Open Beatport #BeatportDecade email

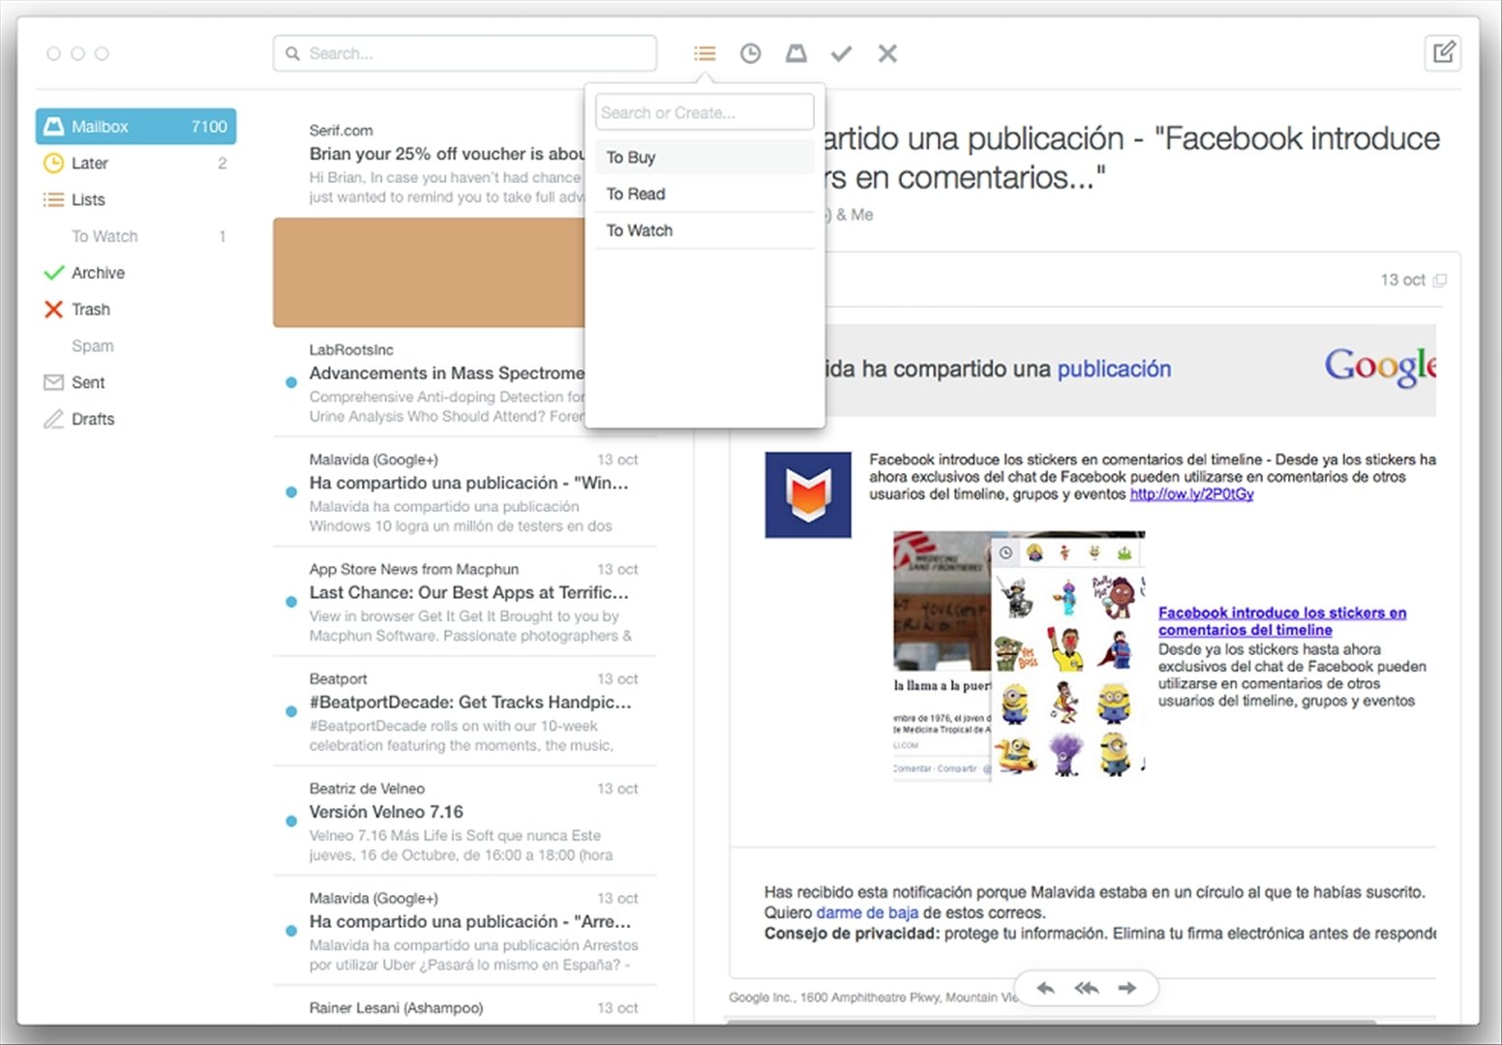[x=465, y=711]
